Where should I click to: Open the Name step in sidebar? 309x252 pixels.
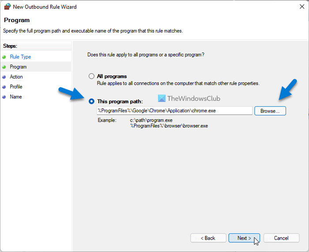click(16, 97)
